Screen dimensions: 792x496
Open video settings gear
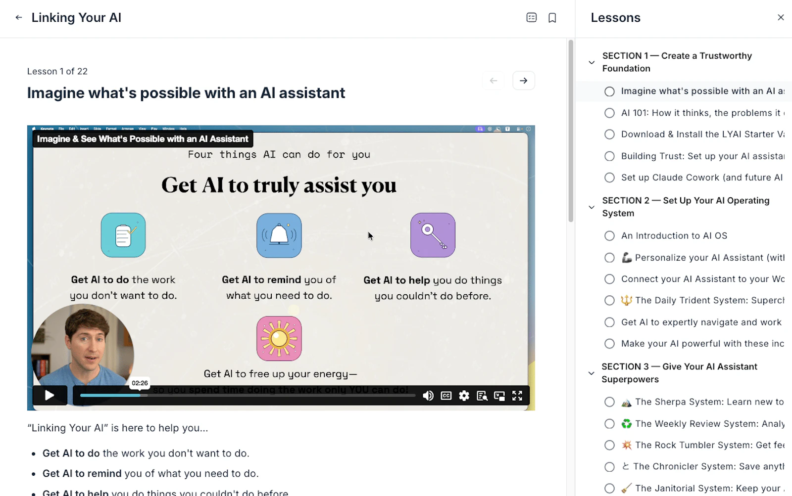pos(464,396)
